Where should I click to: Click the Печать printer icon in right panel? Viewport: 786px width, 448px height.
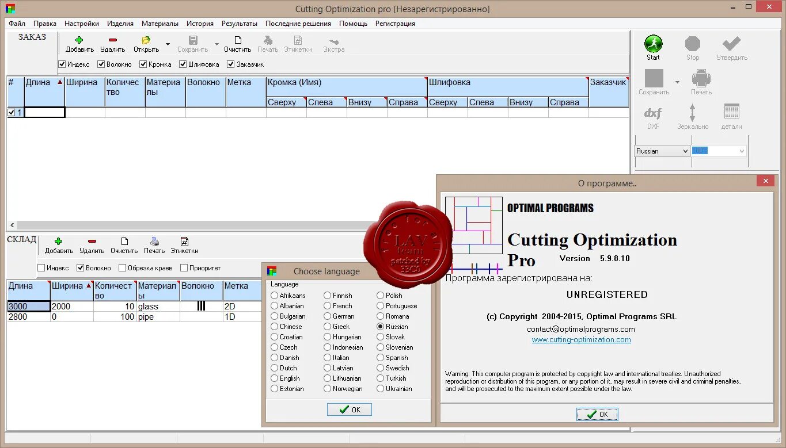[x=701, y=78]
